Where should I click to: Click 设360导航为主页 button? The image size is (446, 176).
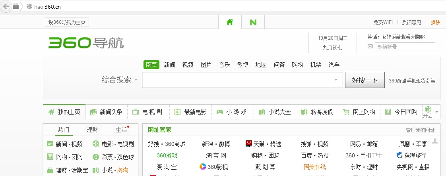click(x=67, y=22)
